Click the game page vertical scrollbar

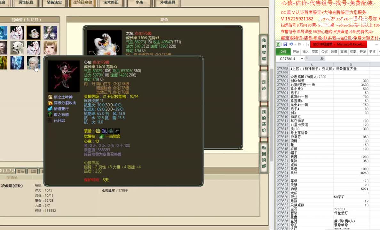(272, 115)
